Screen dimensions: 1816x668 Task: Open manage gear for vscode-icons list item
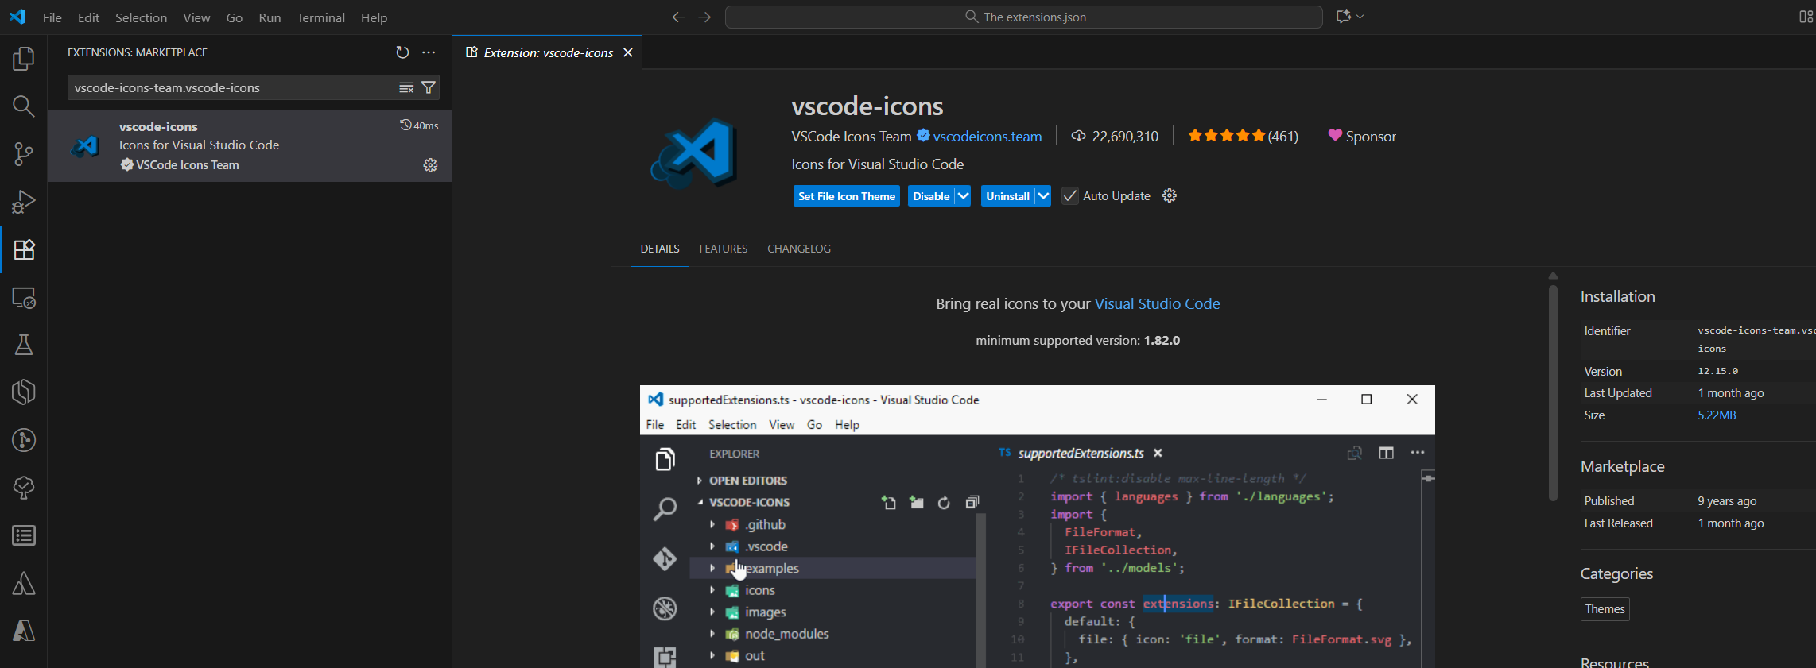[430, 165]
